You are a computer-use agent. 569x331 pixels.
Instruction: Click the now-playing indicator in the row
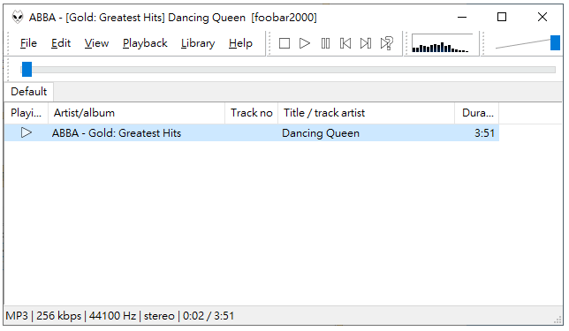tap(27, 132)
